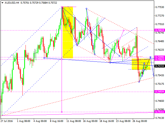Screen dimensions: 165x124
Task: Select the magenta anchor on the 0.76819 line
Action: click(124, 30)
